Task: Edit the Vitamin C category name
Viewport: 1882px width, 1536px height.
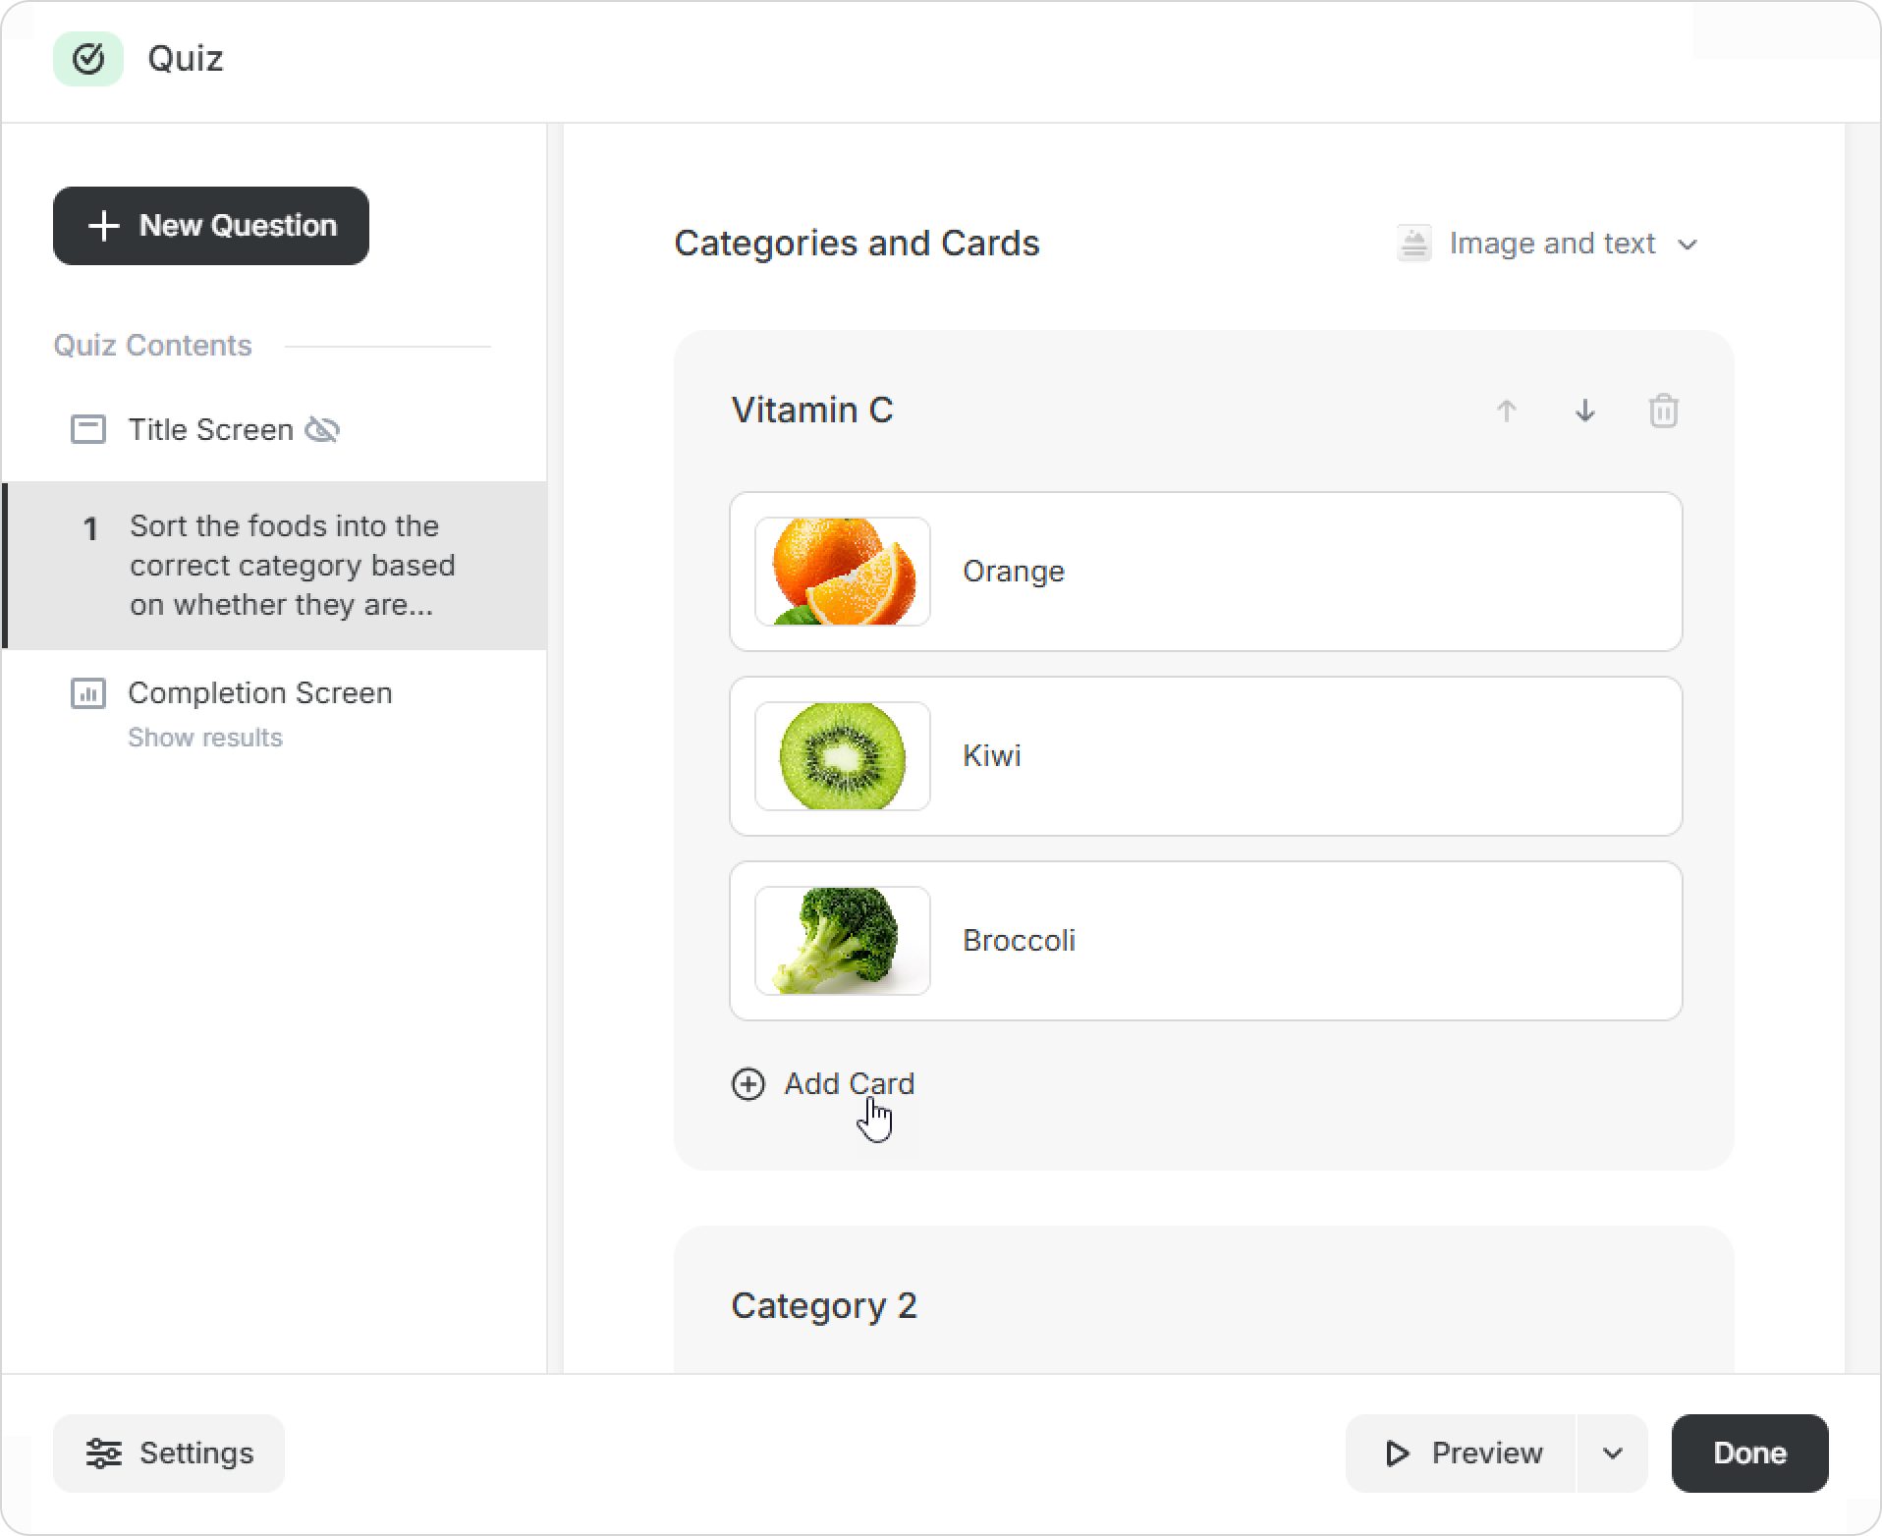Action: (x=812, y=411)
